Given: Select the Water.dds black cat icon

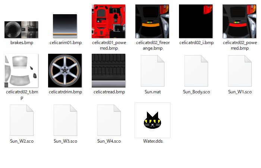Looking at the screenshot, I should 152,120.
